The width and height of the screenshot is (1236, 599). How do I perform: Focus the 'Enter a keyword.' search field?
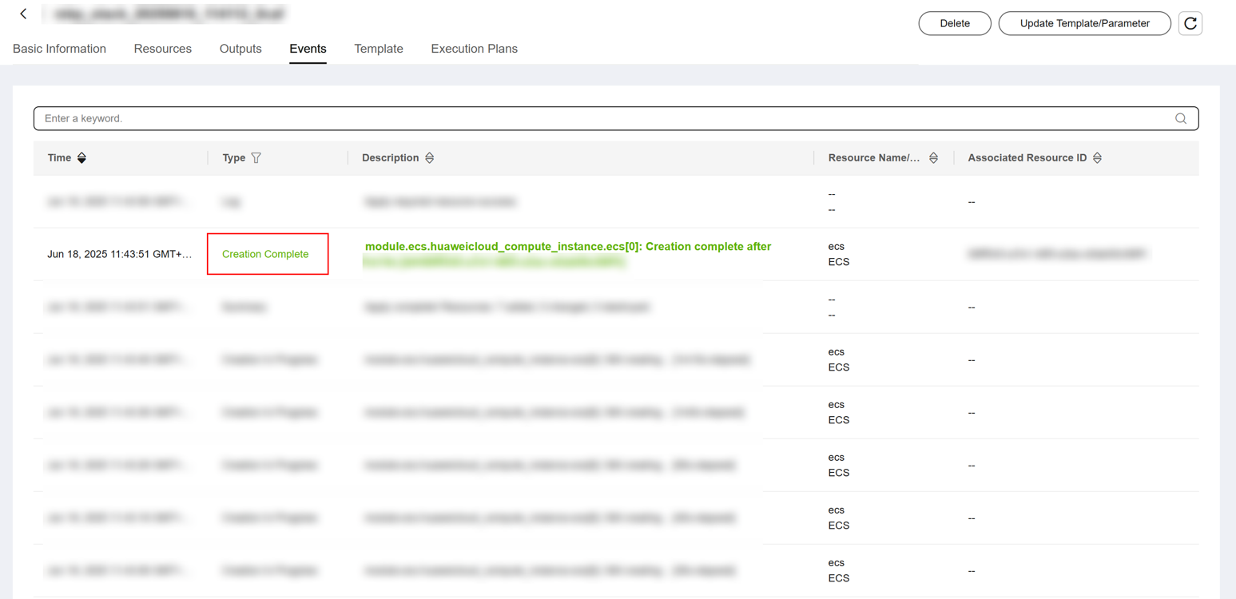pyautogui.click(x=616, y=118)
